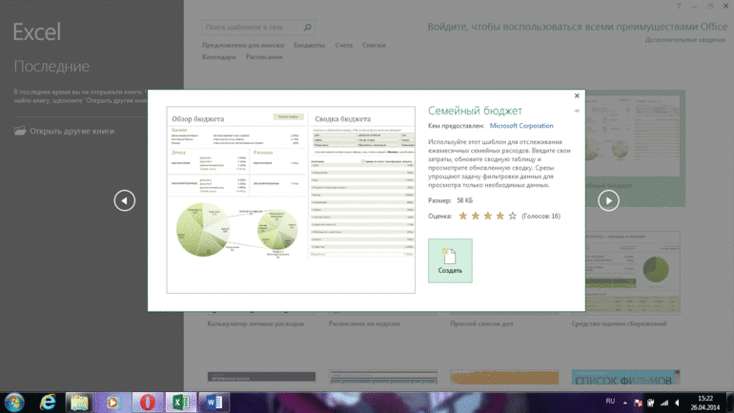Click the Семейный бюджет preview image
This screenshot has height=413, width=734.
[291, 200]
